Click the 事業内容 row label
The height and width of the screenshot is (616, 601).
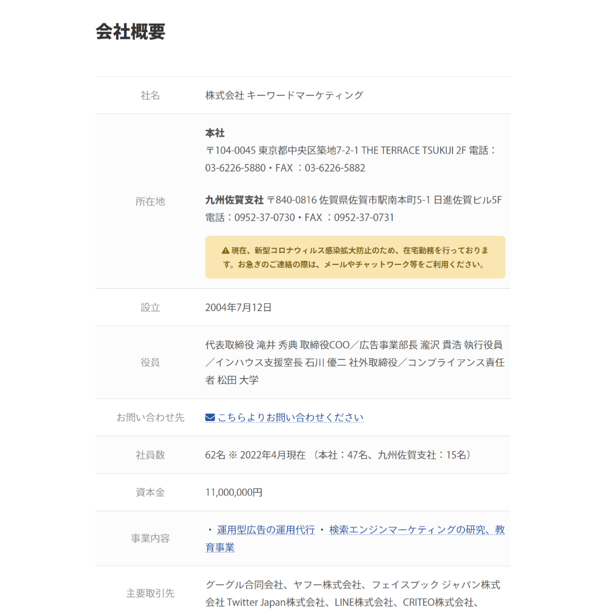coord(150,538)
